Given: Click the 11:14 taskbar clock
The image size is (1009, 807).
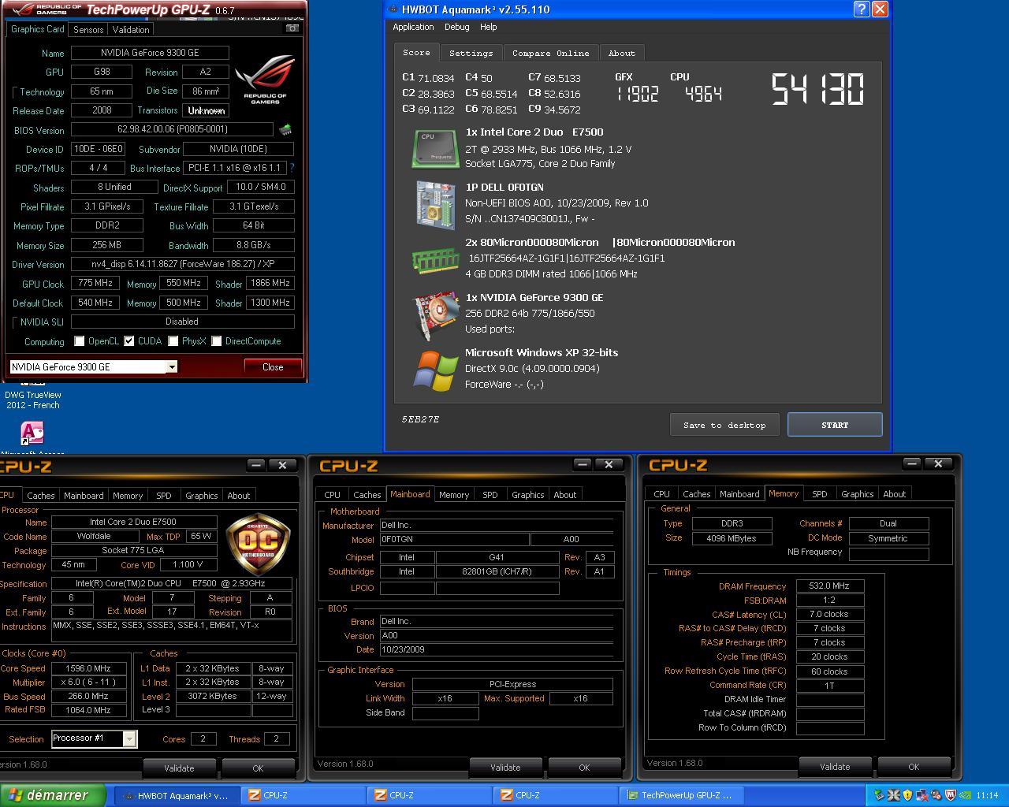Looking at the screenshot, I should 987,795.
